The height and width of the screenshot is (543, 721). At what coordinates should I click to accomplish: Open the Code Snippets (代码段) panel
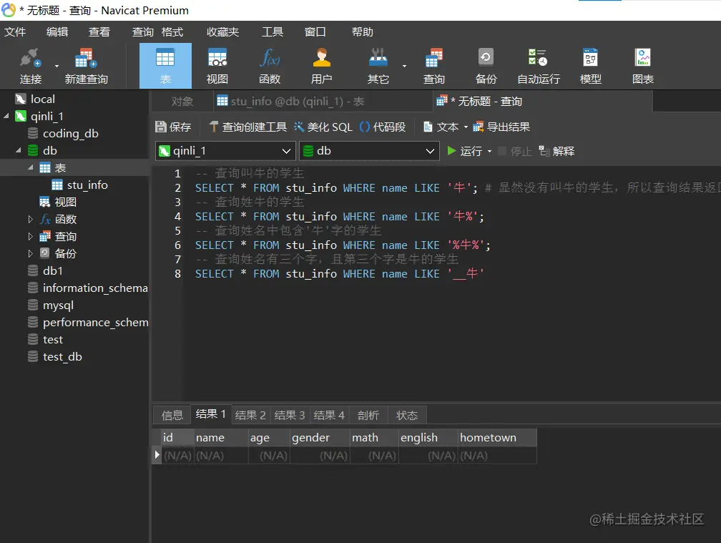coord(382,127)
